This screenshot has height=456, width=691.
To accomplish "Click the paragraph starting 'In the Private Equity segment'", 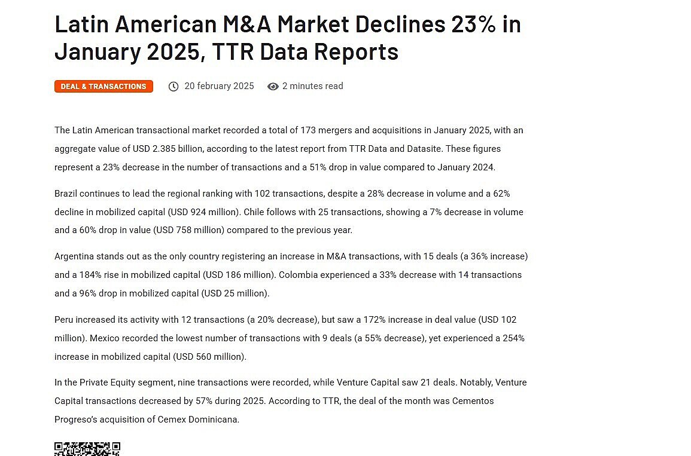I will 290,401.
